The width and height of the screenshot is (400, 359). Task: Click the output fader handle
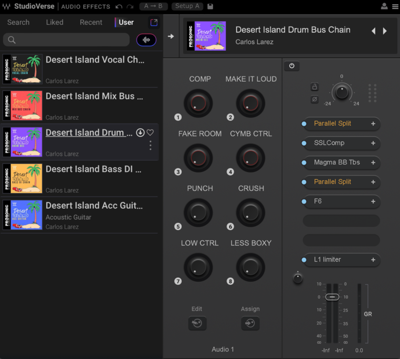(x=332, y=297)
